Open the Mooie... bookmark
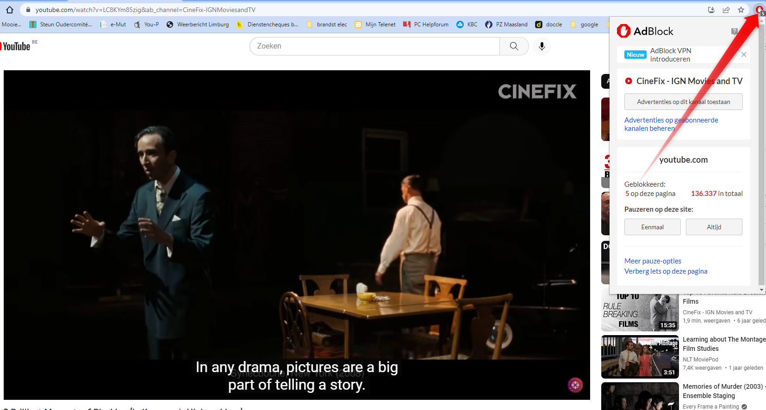Viewport: 766px width, 410px height. click(11, 24)
